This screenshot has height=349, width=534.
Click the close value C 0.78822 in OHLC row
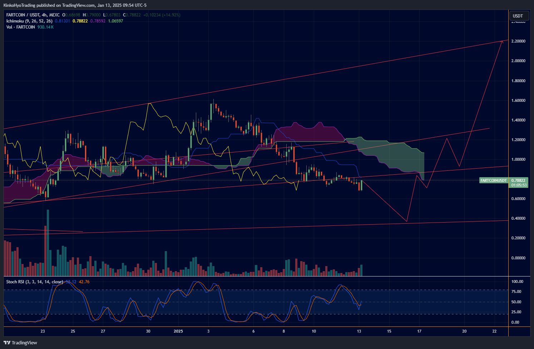tap(132, 15)
